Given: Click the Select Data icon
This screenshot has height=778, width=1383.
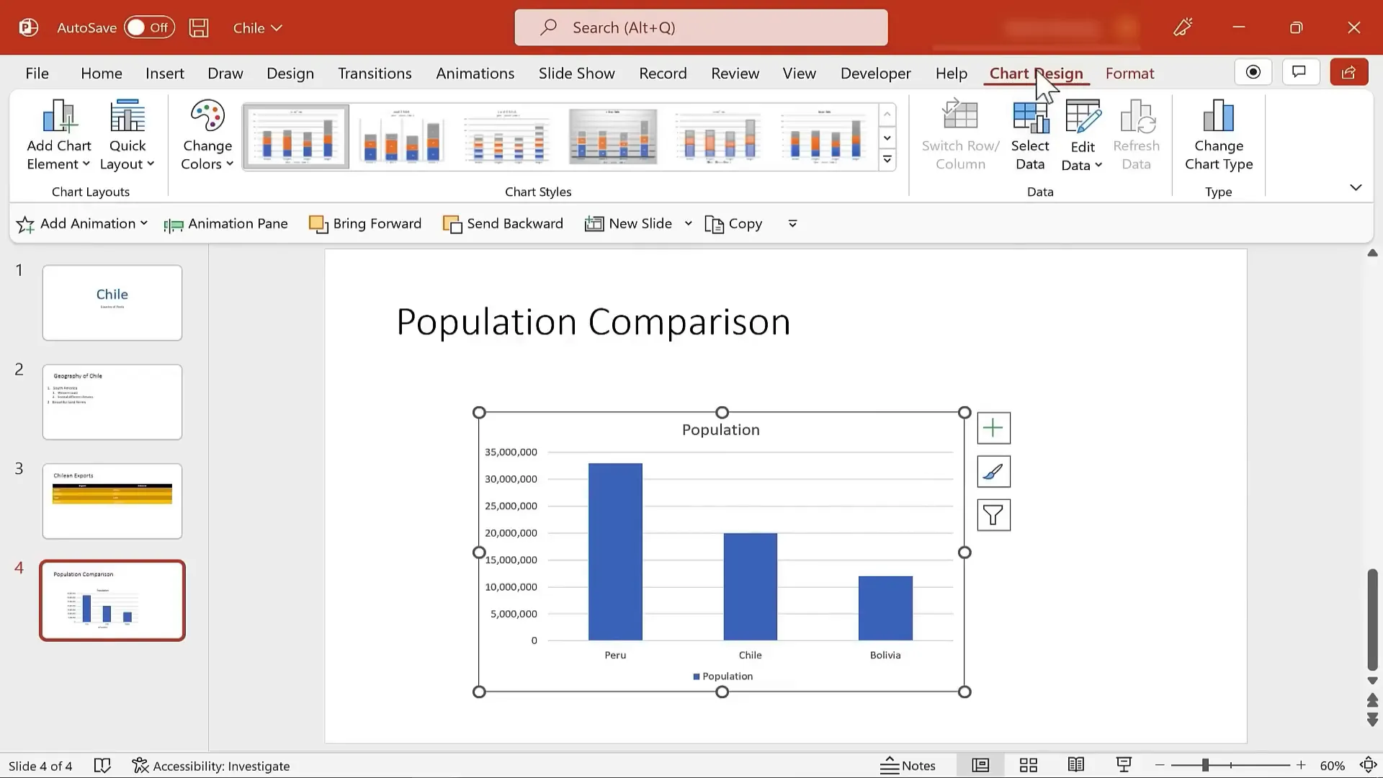Looking at the screenshot, I should [1030, 117].
